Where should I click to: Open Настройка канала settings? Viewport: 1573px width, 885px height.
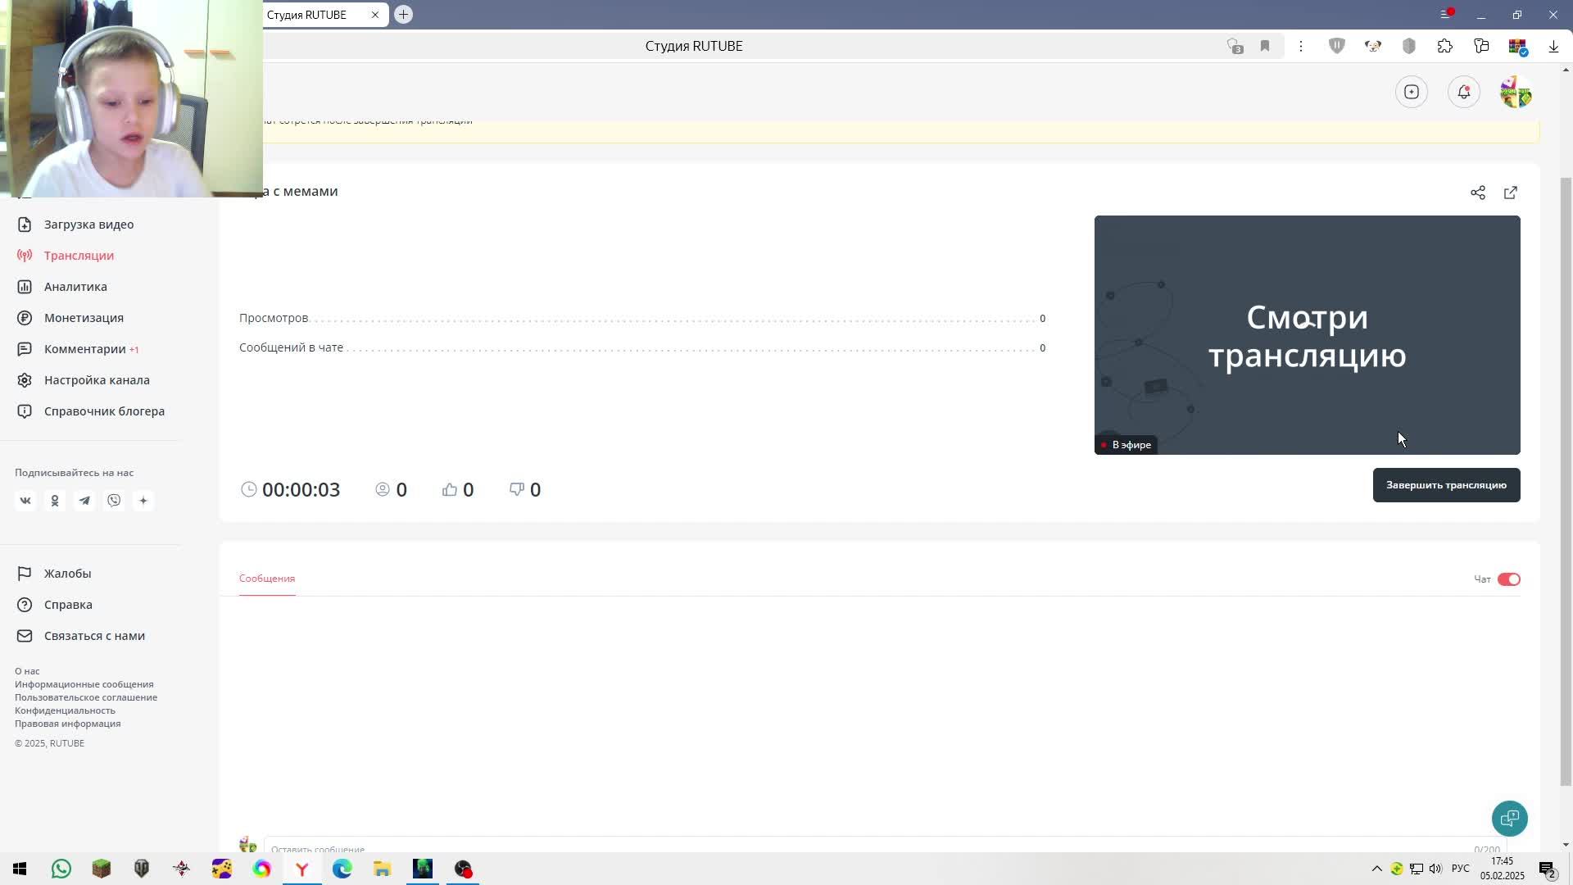click(97, 380)
